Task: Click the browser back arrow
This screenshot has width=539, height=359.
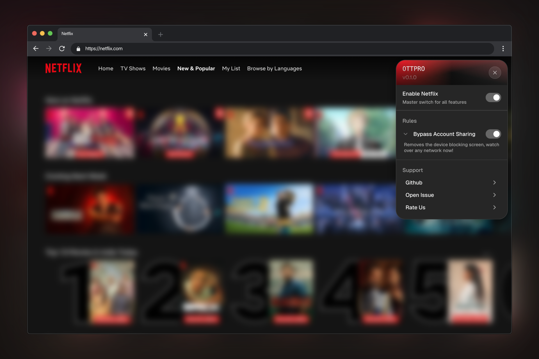Action: 36,49
